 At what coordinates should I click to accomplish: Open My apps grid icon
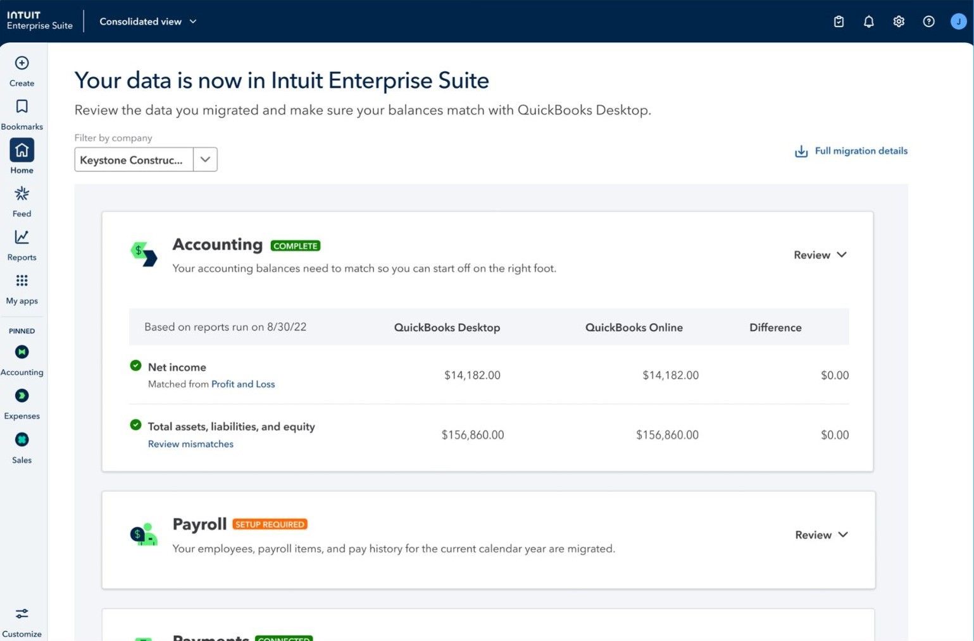click(22, 281)
